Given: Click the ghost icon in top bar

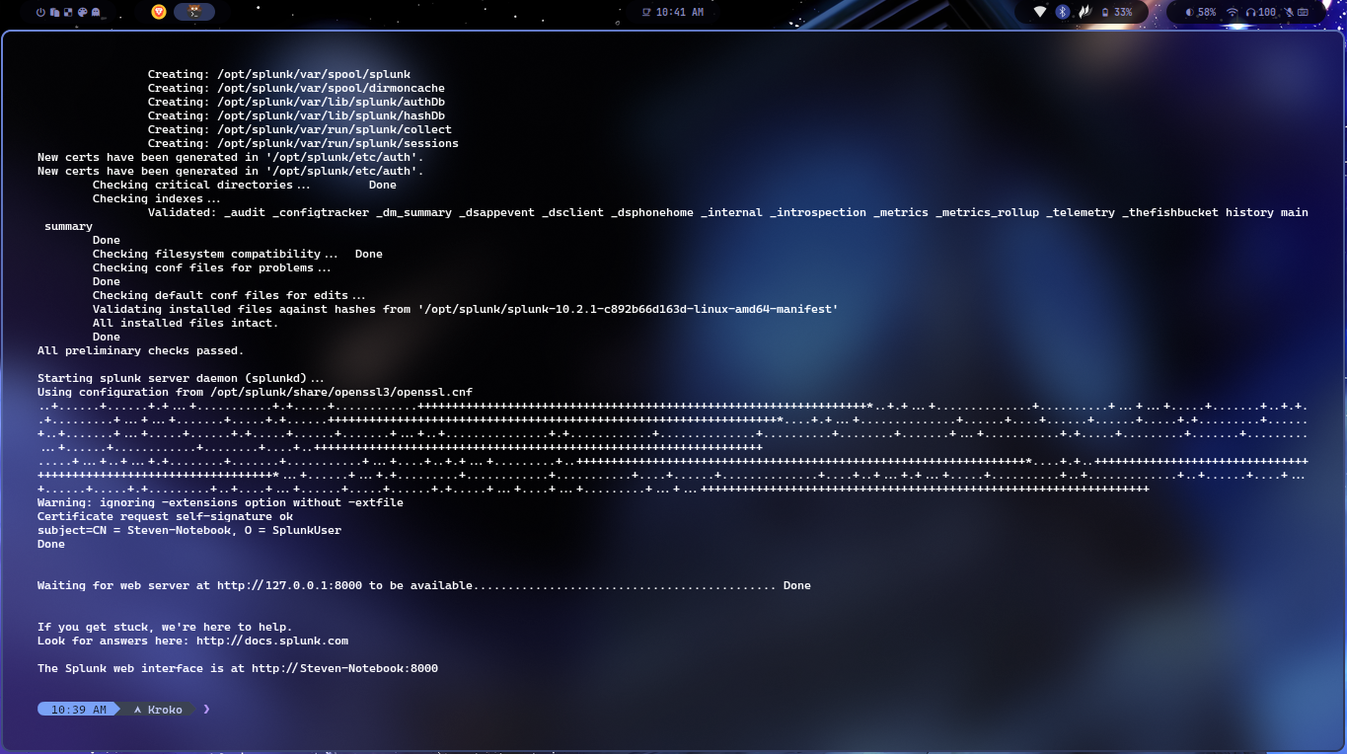Looking at the screenshot, I should click(x=96, y=13).
